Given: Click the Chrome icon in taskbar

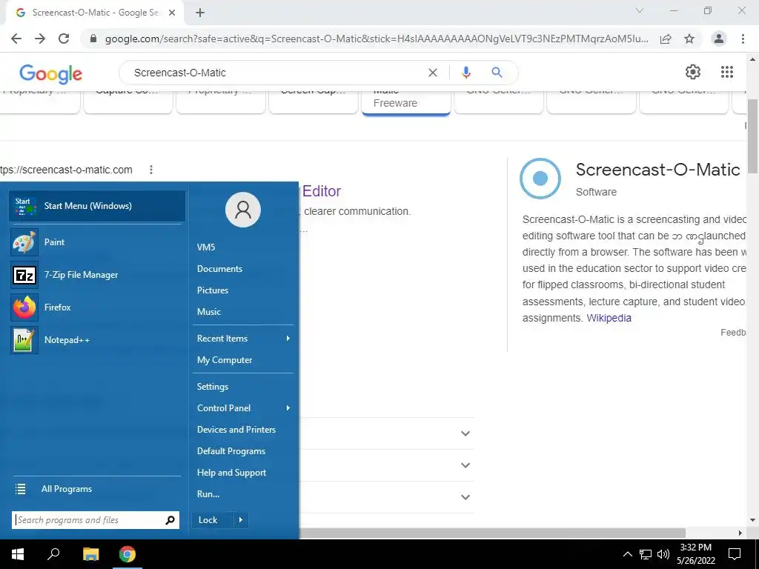Looking at the screenshot, I should pyautogui.click(x=127, y=554).
